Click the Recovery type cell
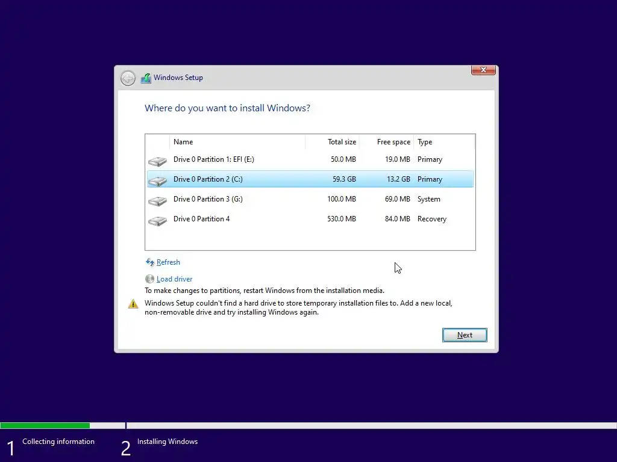 click(431, 219)
